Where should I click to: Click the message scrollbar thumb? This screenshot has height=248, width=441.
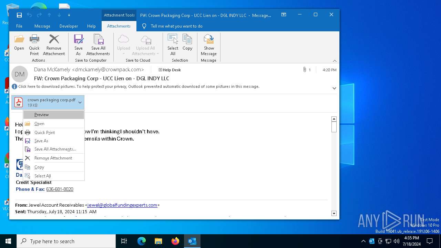(x=334, y=127)
